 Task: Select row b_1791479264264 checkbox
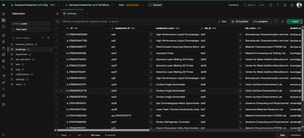coord(57,116)
